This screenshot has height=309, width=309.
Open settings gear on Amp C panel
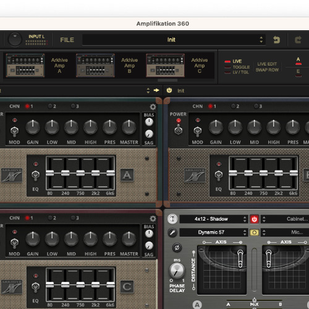[x=153, y=218]
